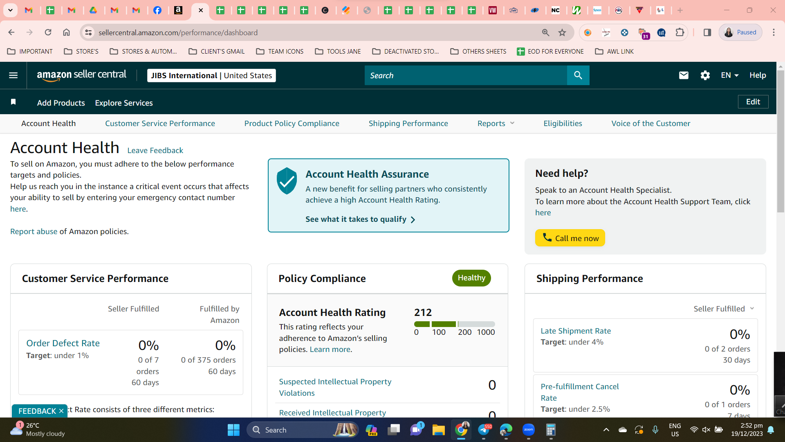785x442 pixels.
Task: Open the settings gear icon
Action: tap(705, 75)
